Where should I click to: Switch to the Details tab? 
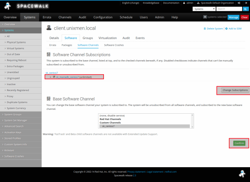(54, 38)
